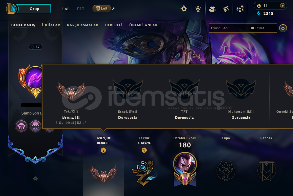Click the Kupa trophy emblem
Screen dimensions: 293x196
click(226, 171)
